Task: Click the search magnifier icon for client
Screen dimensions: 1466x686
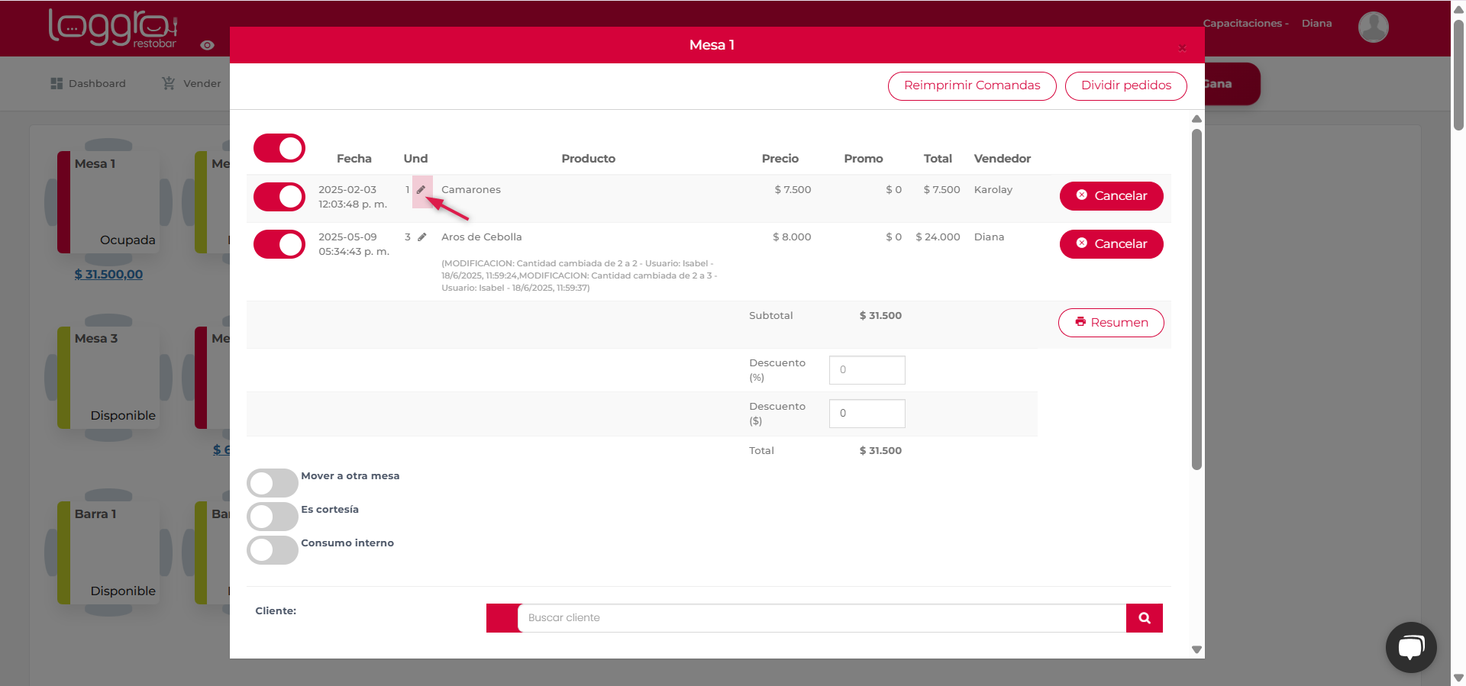Action: (x=1144, y=618)
